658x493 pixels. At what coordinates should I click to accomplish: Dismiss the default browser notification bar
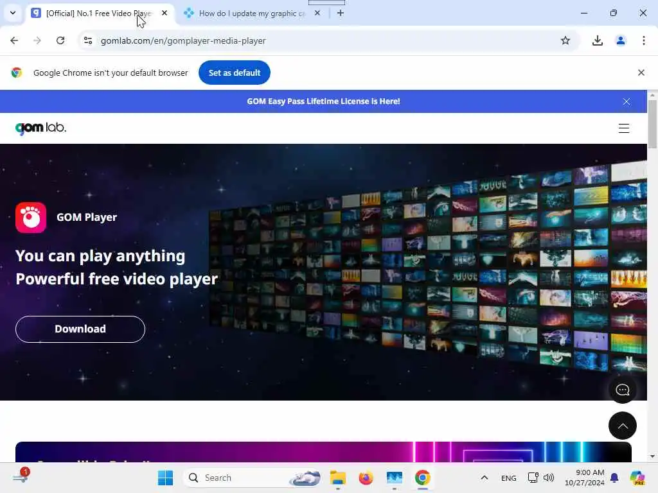641,73
